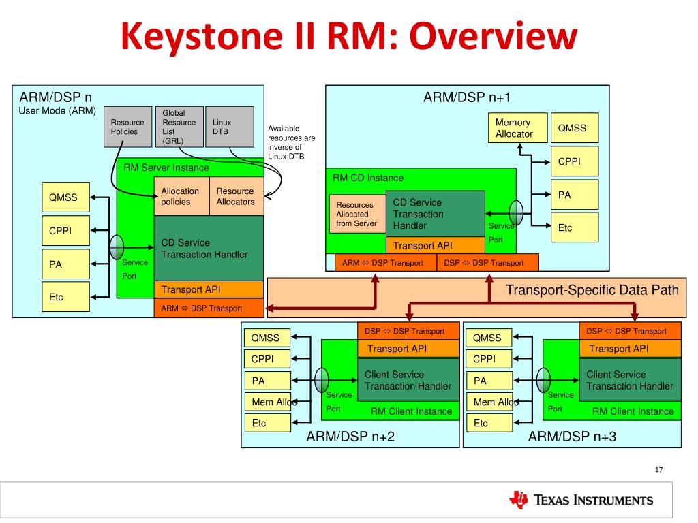Select the QMSS box in ARM/DSP n+3
Viewport: 698px width, 523px height.
489,338
